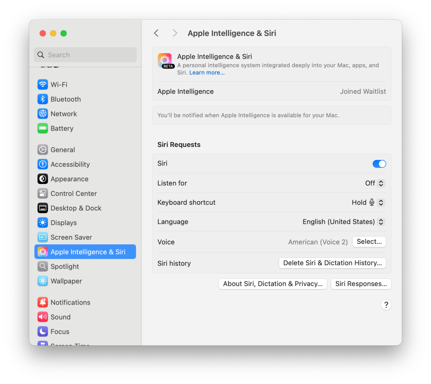The image size is (431, 384).
Task: Follow the Learn more… link
Action: pyautogui.click(x=207, y=73)
